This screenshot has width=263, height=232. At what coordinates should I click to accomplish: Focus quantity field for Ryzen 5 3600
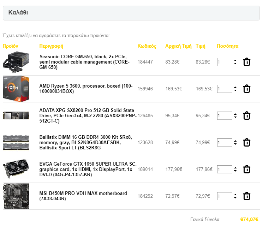(225, 89)
